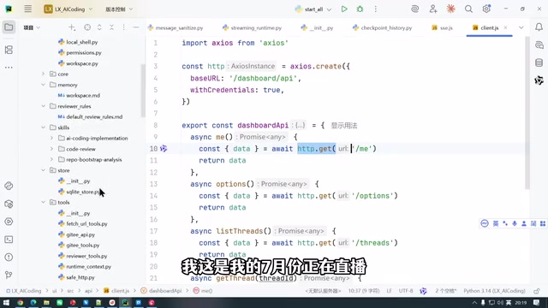Open the Database tool window
The image size is (548, 308).
pyautogui.click(x=539, y=62)
